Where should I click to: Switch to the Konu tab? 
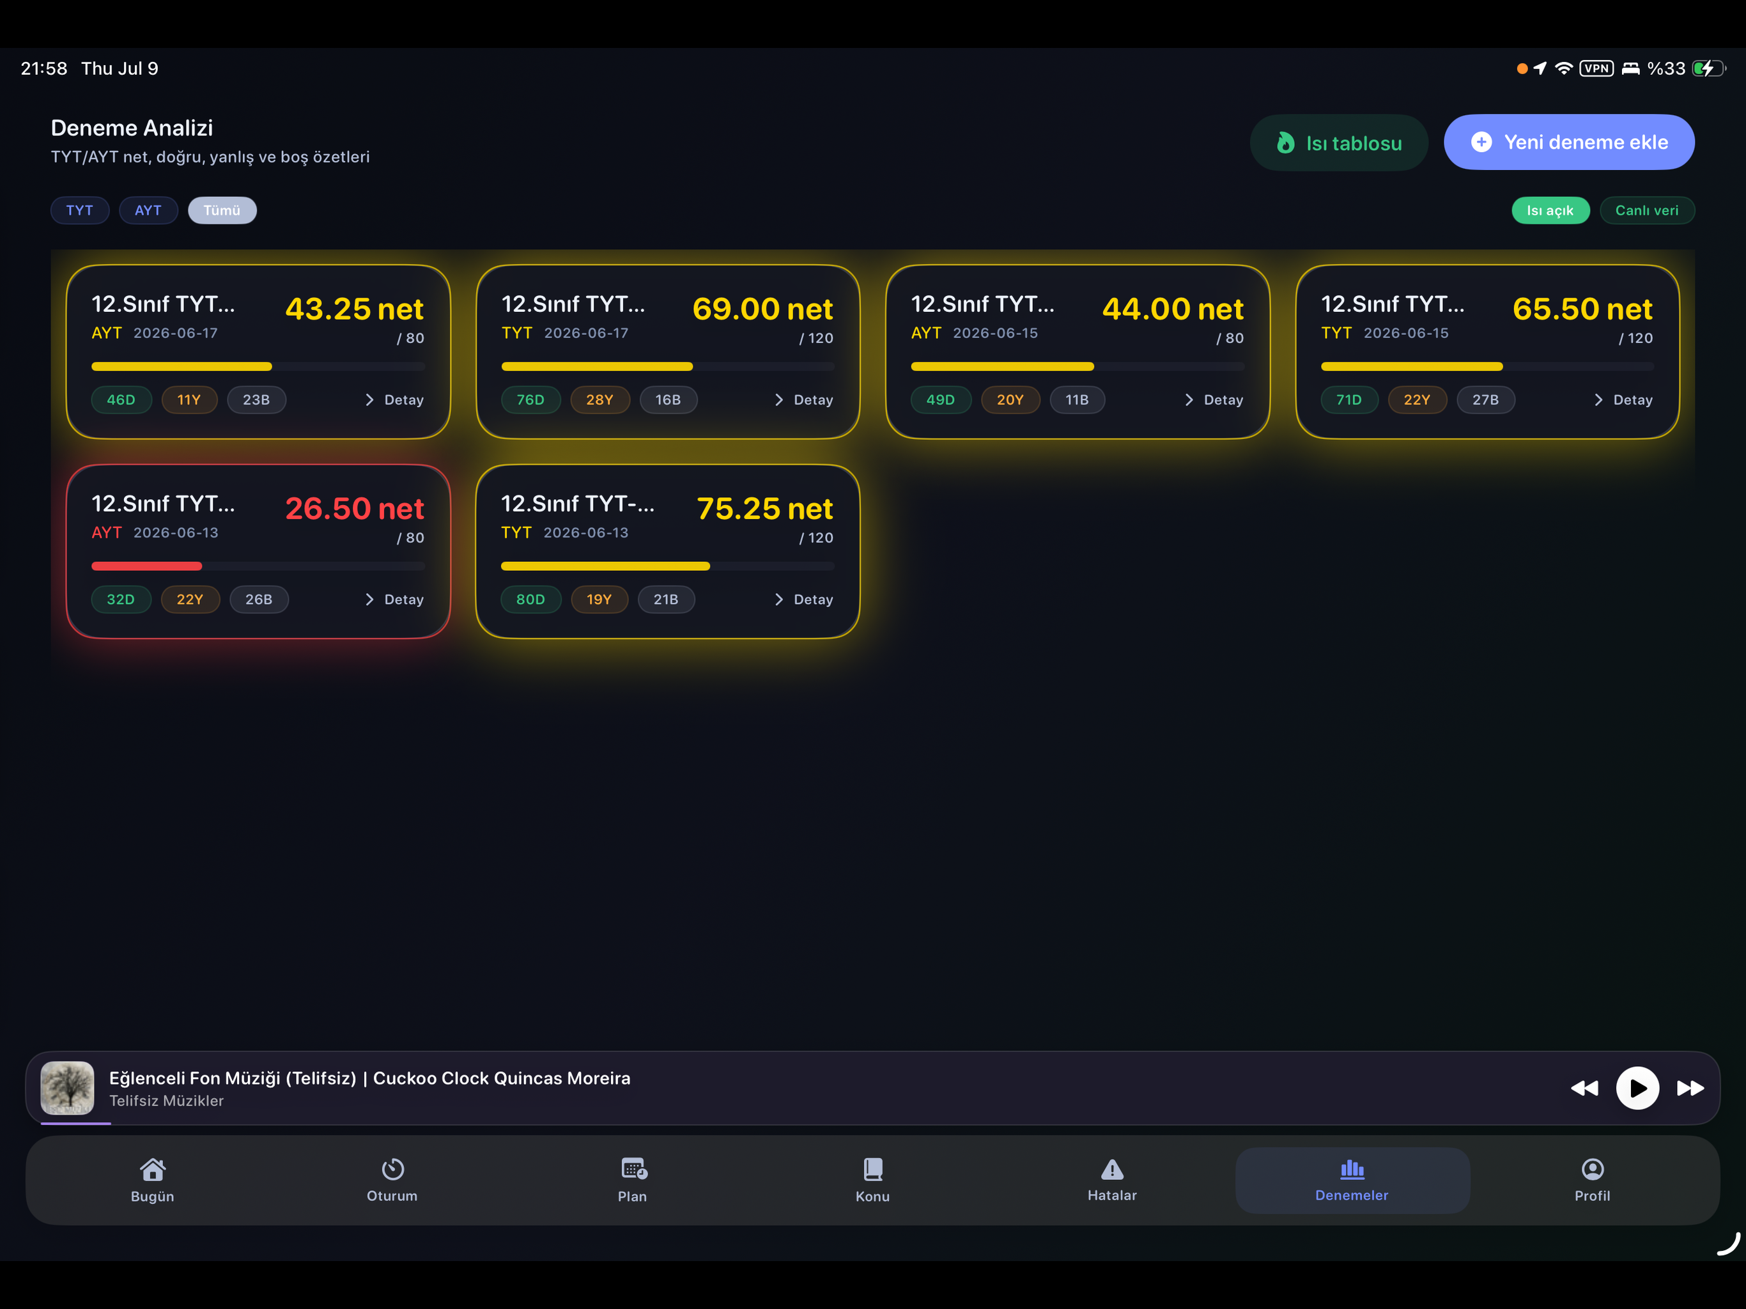point(872,1181)
